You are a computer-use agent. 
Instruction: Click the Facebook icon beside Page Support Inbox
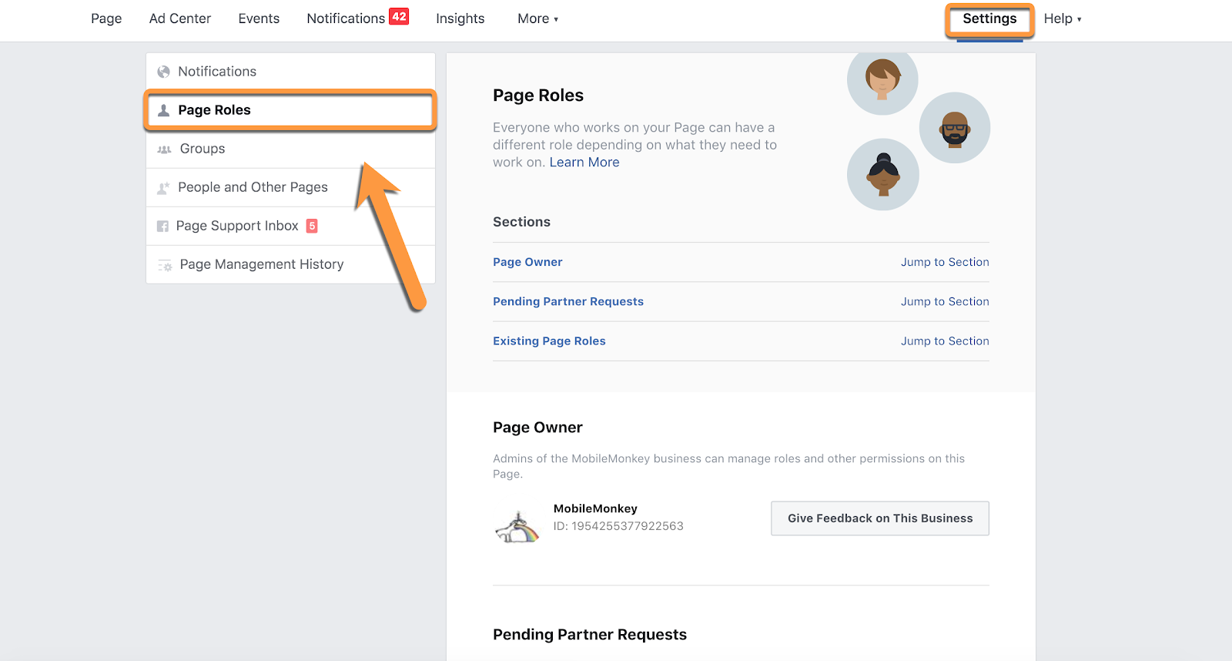pos(162,226)
